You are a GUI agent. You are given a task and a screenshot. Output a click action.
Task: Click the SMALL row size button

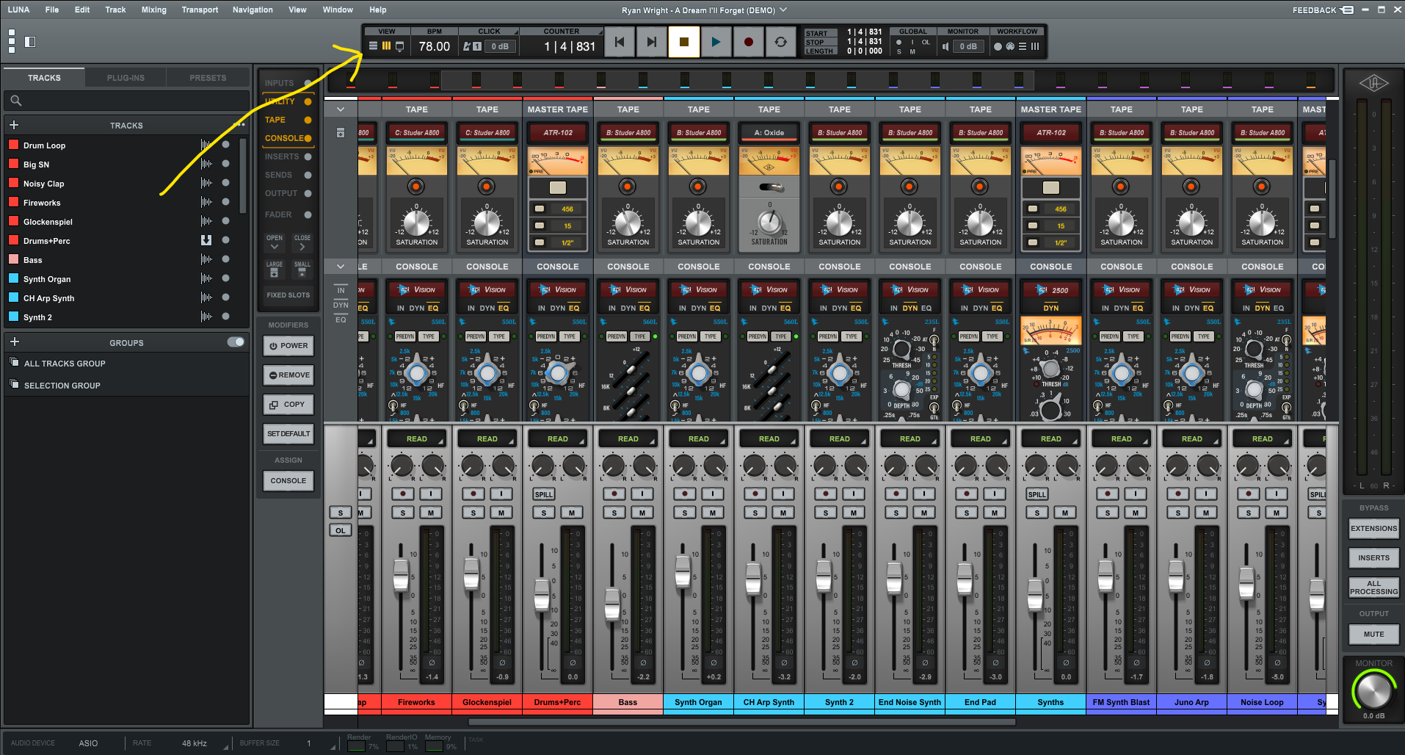point(302,269)
